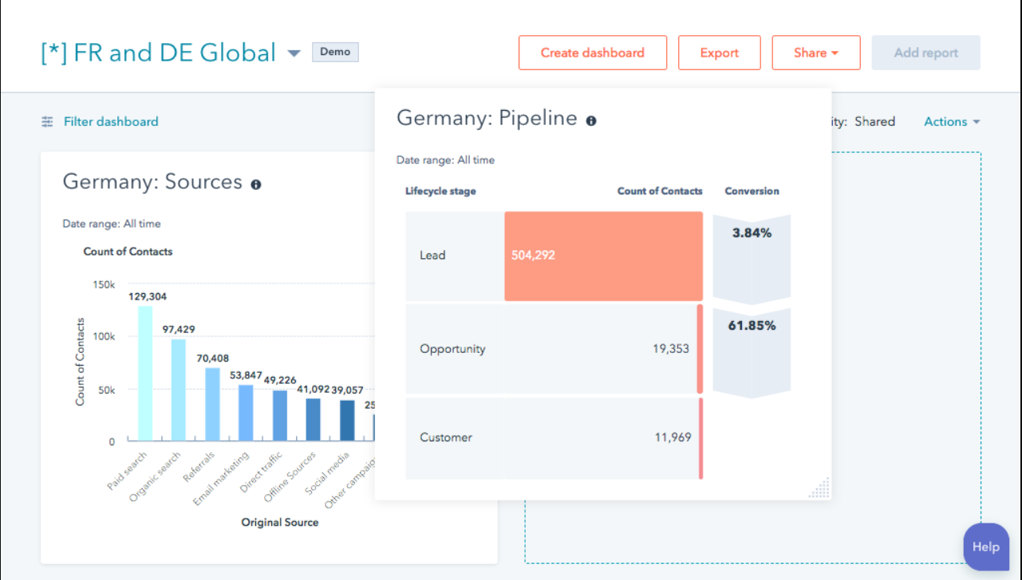Click the Create dashboard button
Image resolution: width=1022 pixels, height=580 pixels.
pyautogui.click(x=593, y=52)
